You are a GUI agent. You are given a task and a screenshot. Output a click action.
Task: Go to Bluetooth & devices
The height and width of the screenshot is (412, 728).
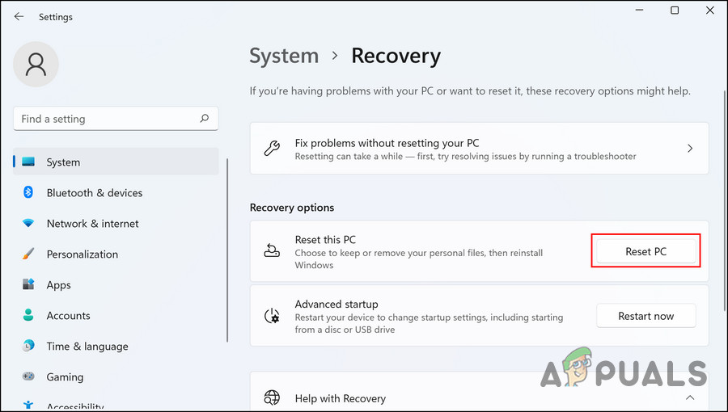tap(116, 192)
